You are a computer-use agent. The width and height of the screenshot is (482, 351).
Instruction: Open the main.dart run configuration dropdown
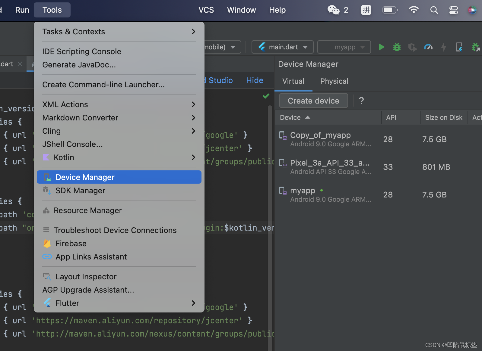click(x=283, y=47)
